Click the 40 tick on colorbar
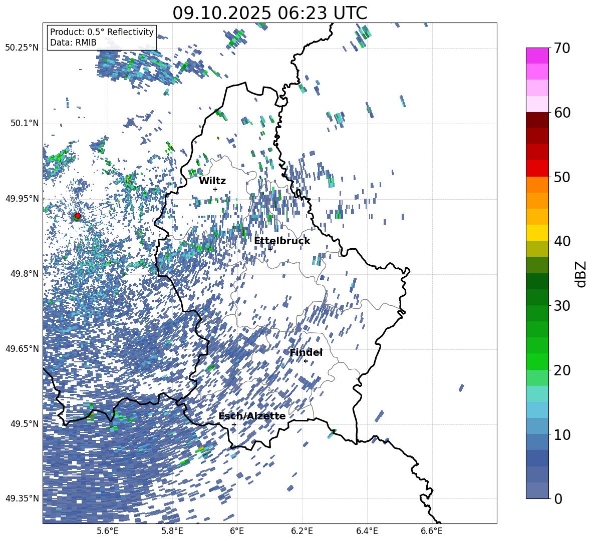Image resolution: width=593 pixels, height=541 pixels. tap(562, 241)
